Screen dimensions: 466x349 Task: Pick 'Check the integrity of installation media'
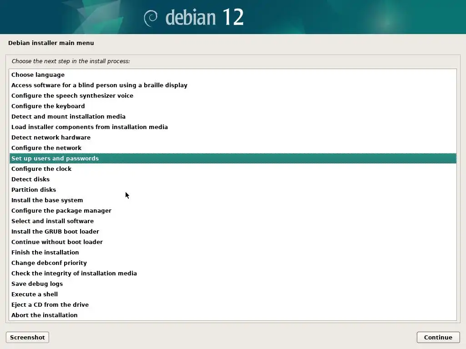[233, 273]
